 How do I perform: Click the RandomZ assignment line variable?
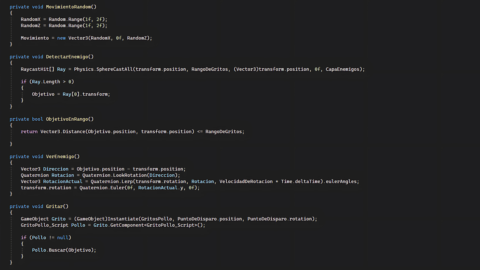click(x=30, y=25)
